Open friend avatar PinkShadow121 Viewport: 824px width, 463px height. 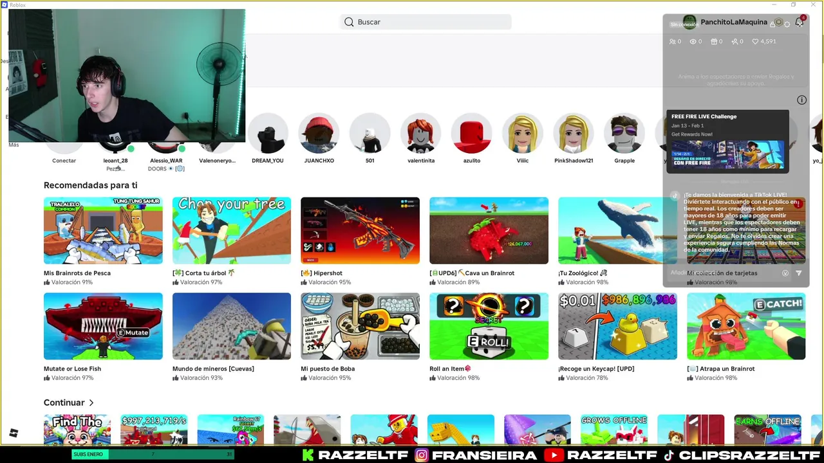click(x=574, y=133)
